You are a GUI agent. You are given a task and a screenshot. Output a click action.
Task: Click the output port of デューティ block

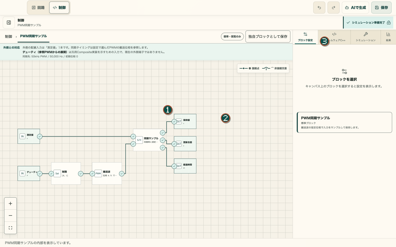point(40,173)
